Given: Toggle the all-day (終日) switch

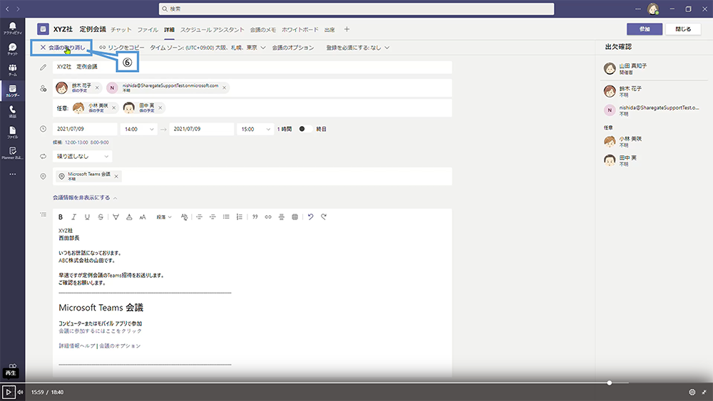Looking at the screenshot, I should 305,129.
